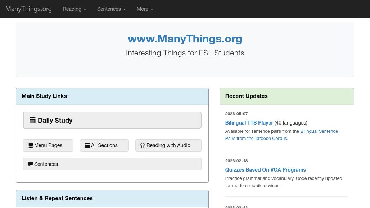Click the Recent Updates panel heading
Screen dimensions: 370x208
click(x=246, y=96)
